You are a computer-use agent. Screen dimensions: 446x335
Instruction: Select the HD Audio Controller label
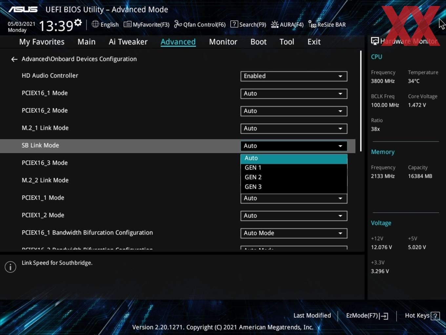pos(50,76)
